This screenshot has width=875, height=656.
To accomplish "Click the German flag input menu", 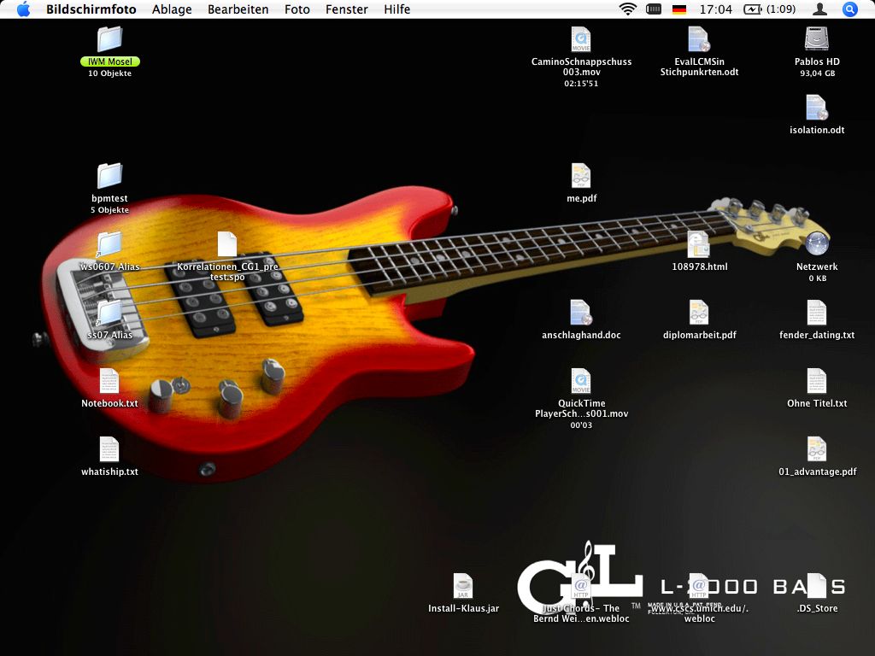I will [679, 9].
